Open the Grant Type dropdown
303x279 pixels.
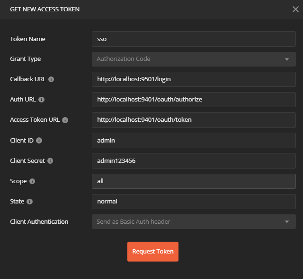[193, 59]
